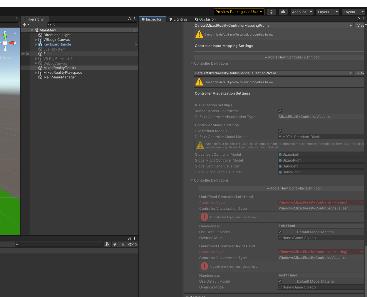The height and width of the screenshot is (297, 367).
Task: Toggle the scene gizmo rotation lock
Action: (15, 33)
